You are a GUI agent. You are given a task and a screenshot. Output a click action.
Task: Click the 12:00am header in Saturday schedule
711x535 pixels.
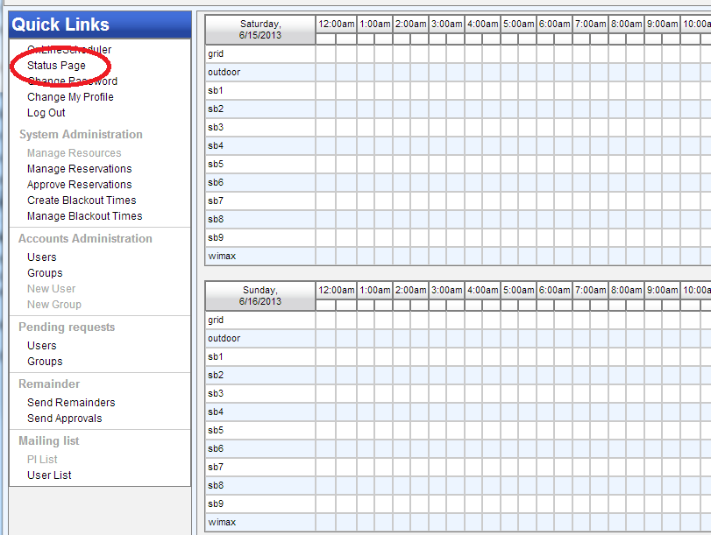tap(337, 24)
